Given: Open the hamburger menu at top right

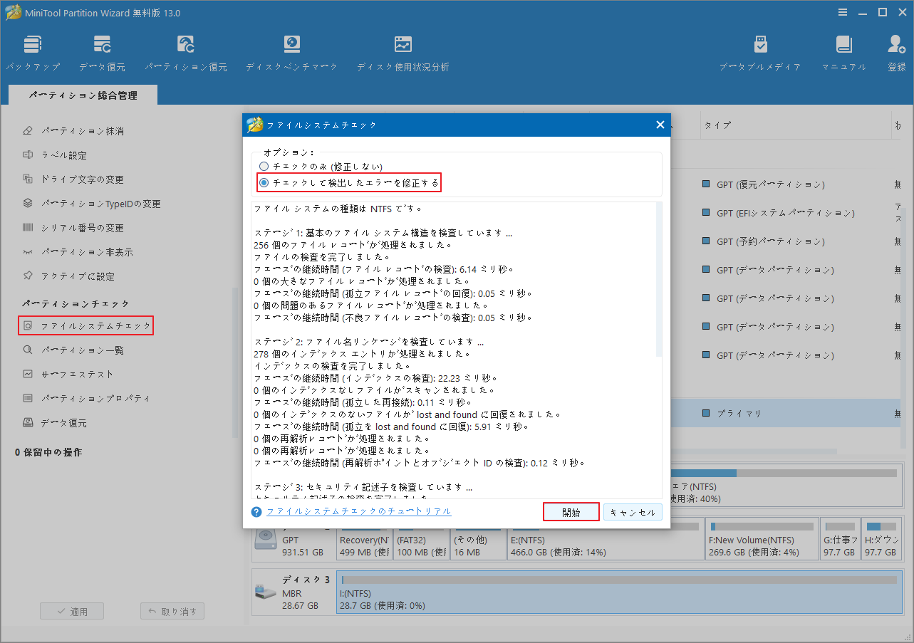Looking at the screenshot, I should point(842,11).
